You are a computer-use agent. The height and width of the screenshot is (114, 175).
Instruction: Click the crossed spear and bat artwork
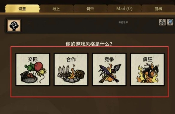[109, 73]
